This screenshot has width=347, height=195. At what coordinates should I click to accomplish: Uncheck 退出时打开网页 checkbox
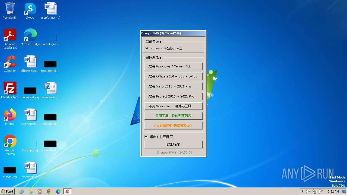tap(146, 137)
